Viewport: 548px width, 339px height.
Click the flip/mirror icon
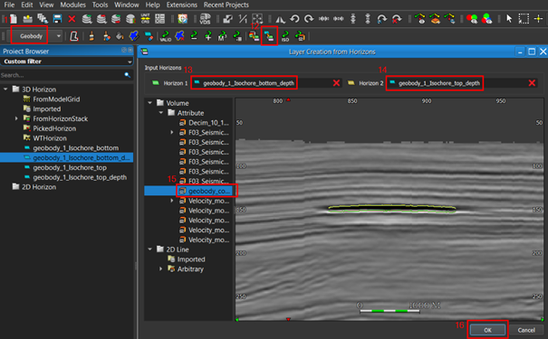coord(280,18)
